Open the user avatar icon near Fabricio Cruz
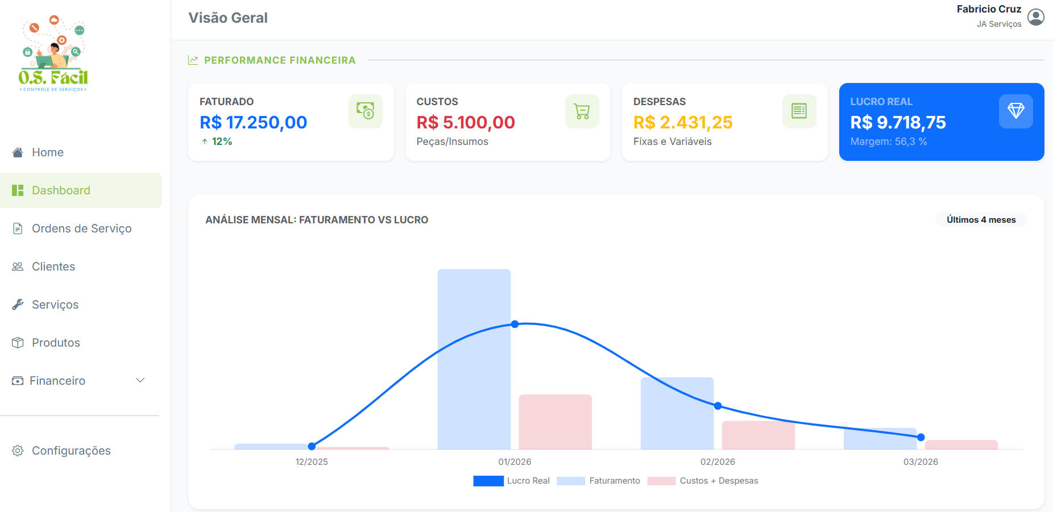Screen dimensions: 1053x512 coord(1037,17)
